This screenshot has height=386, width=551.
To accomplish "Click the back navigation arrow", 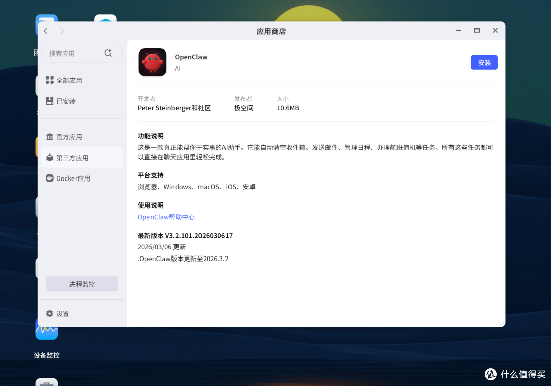I will pyautogui.click(x=46, y=31).
